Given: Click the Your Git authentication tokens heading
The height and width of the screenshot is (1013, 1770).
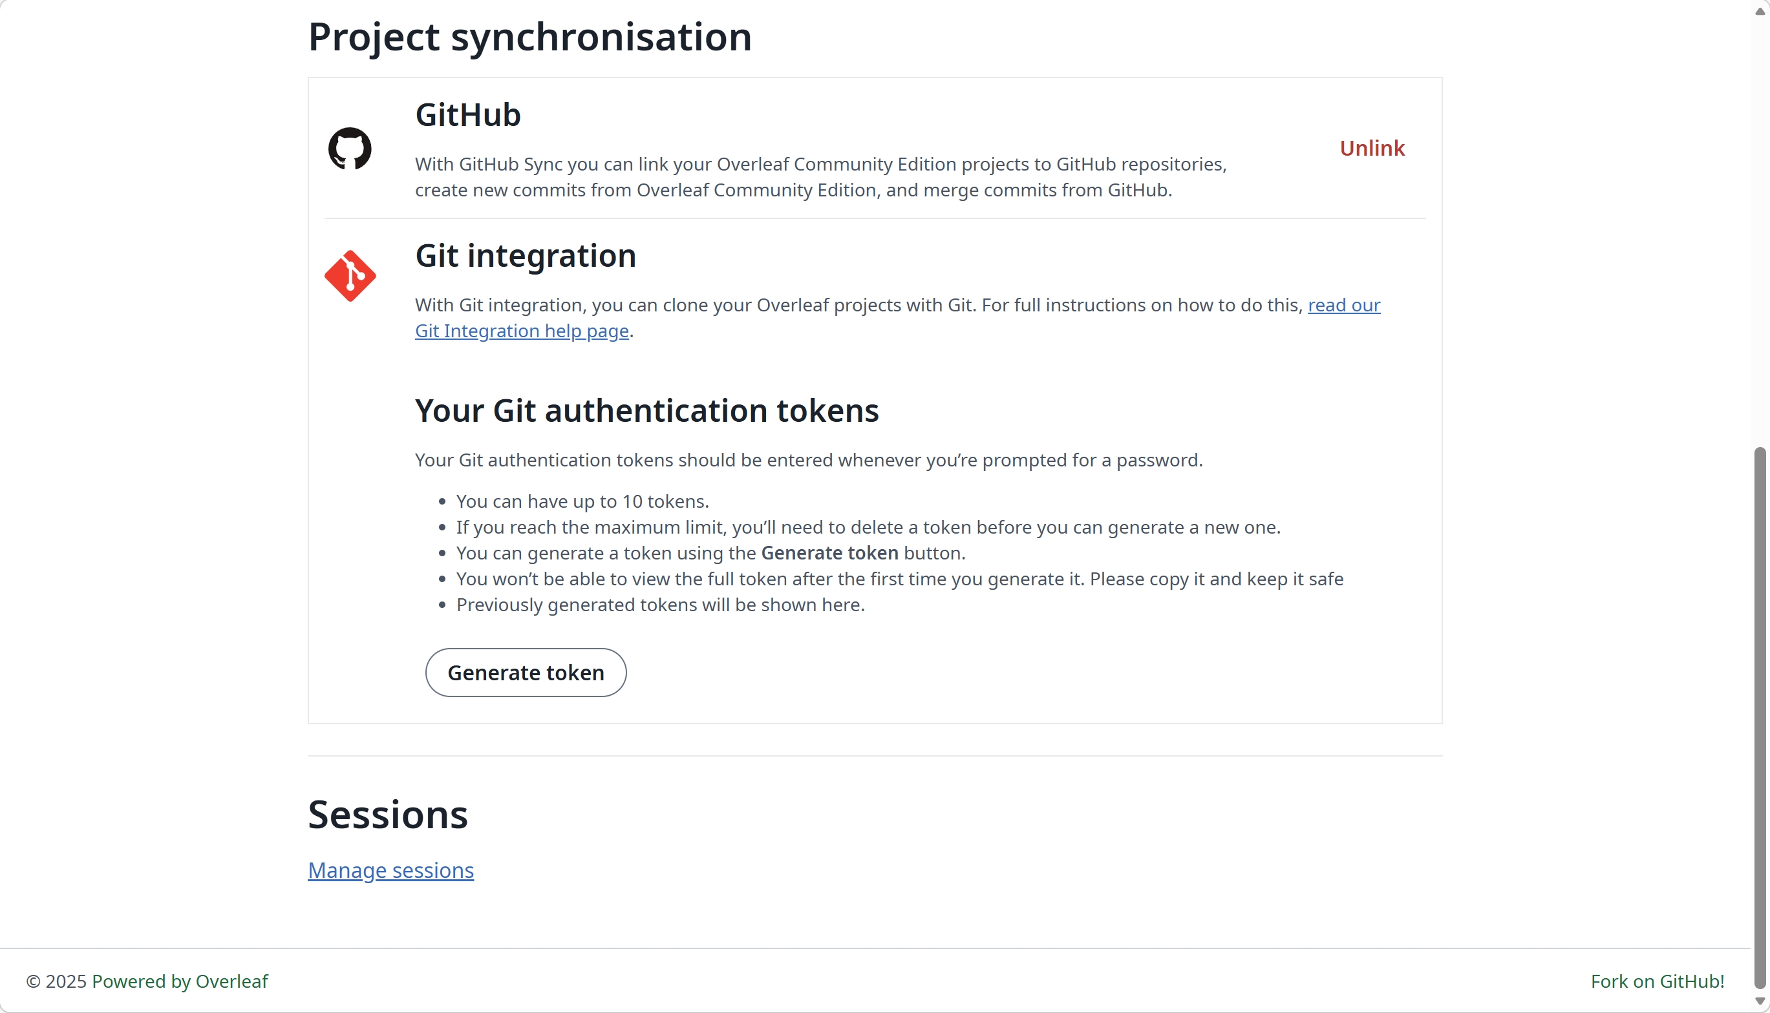Looking at the screenshot, I should point(646,410).
